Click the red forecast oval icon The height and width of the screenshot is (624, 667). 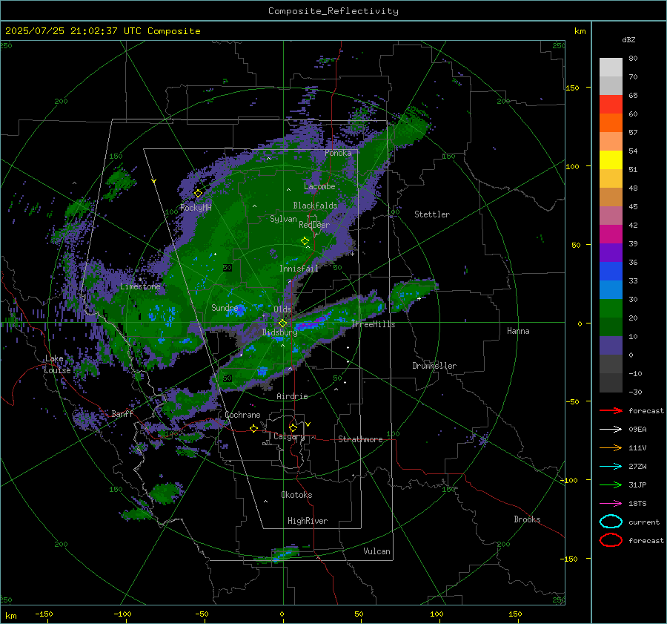611,540
